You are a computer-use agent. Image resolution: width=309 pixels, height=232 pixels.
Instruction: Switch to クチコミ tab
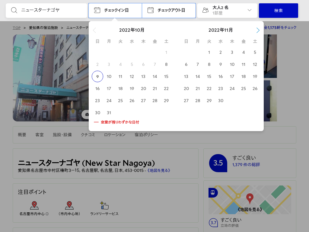pyautogui.click(x=88, y=135)
